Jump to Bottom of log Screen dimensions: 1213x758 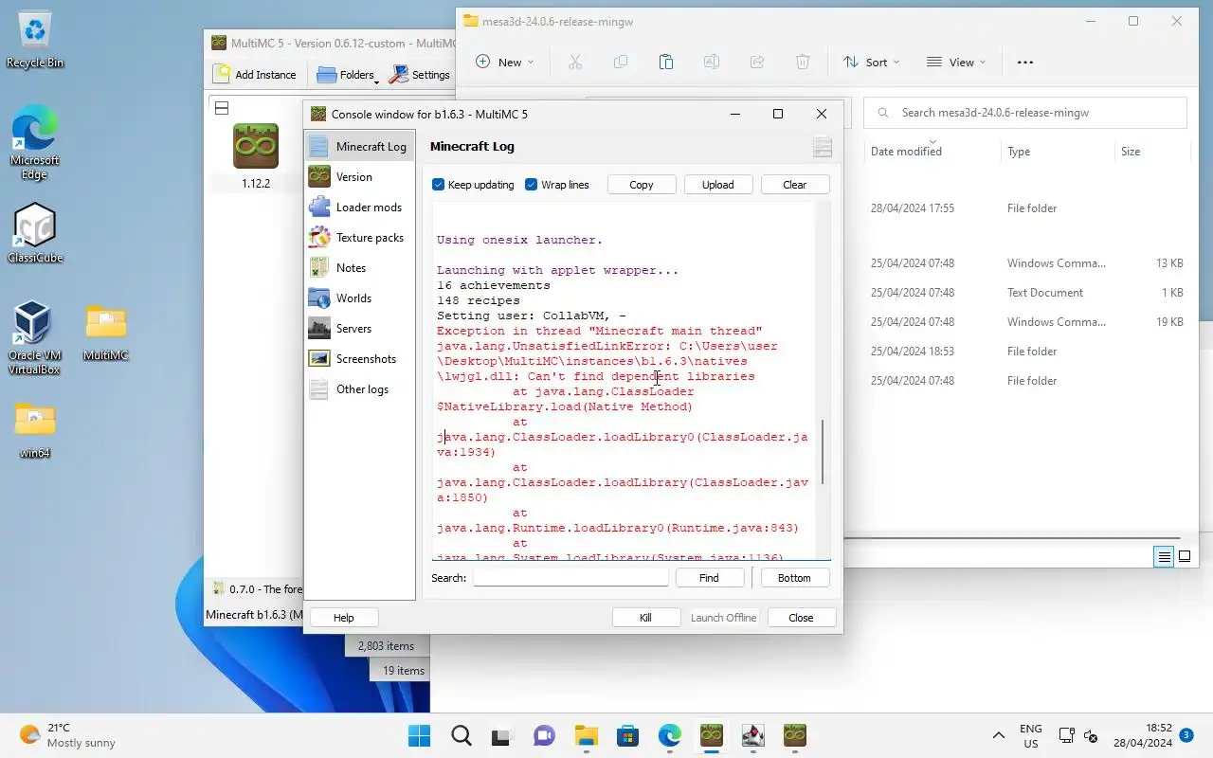tap(794, 578)
